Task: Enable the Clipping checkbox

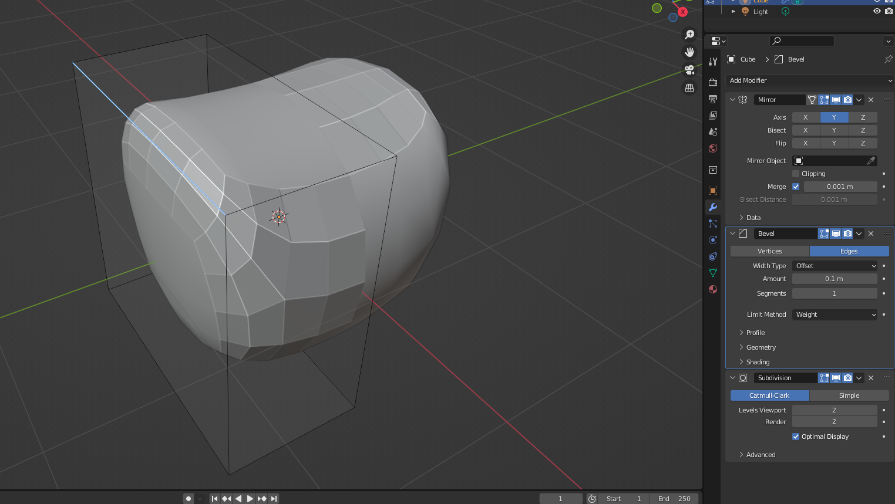Action: [796, 174]
